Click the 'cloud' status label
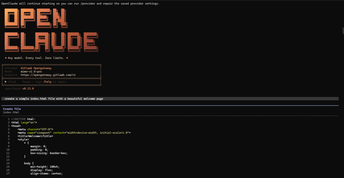The image size is (344, 178). (x=12, y=82)
